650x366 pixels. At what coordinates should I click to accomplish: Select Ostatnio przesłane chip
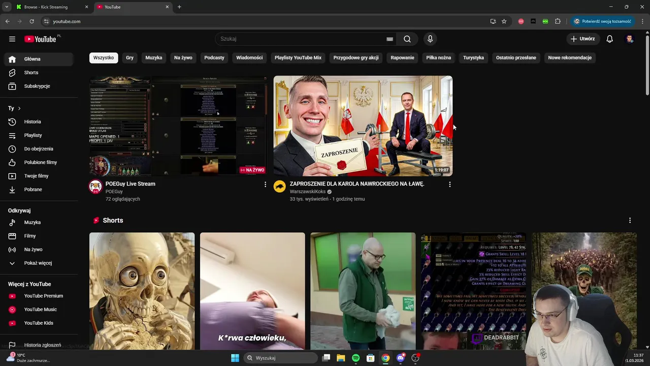tap(516, 58)
